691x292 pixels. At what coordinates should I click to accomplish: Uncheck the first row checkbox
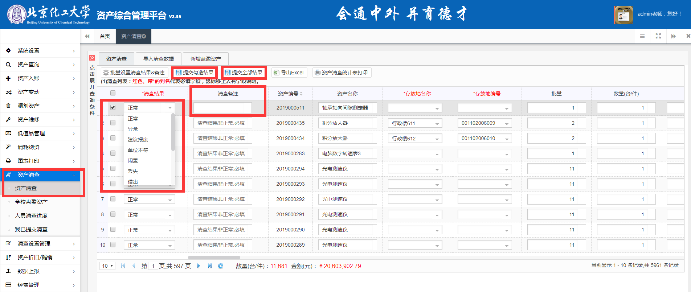(113, 107)
